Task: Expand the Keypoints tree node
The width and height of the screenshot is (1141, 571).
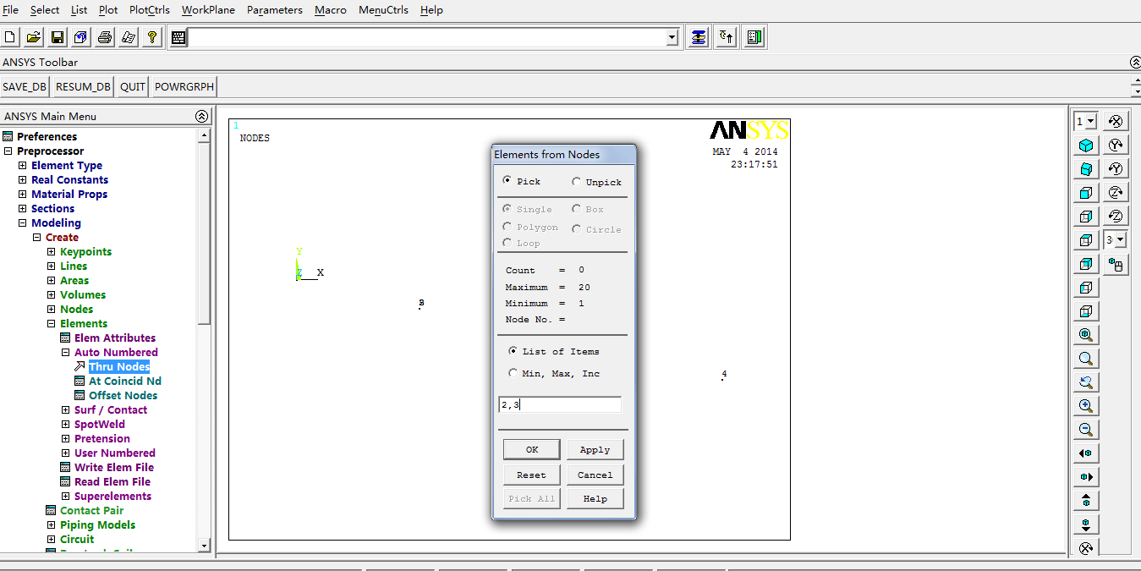Action: [x=52, y=252]
